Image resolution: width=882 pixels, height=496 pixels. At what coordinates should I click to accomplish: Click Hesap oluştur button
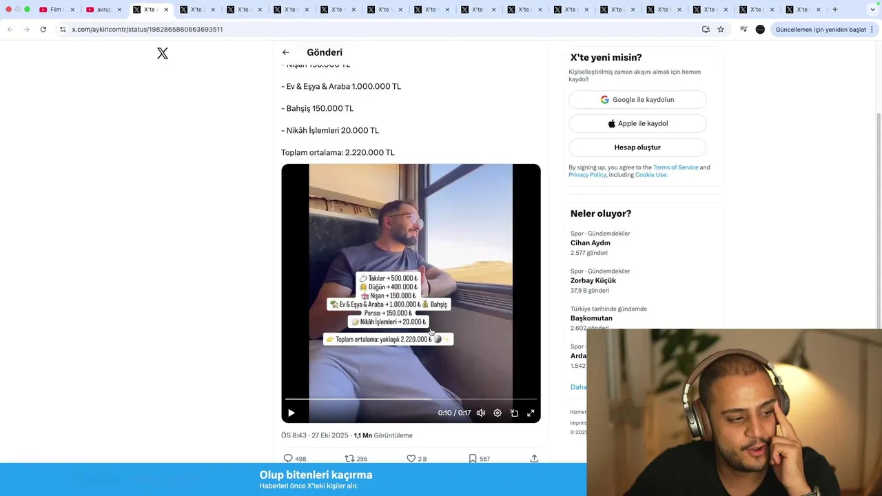click(637, 147)
